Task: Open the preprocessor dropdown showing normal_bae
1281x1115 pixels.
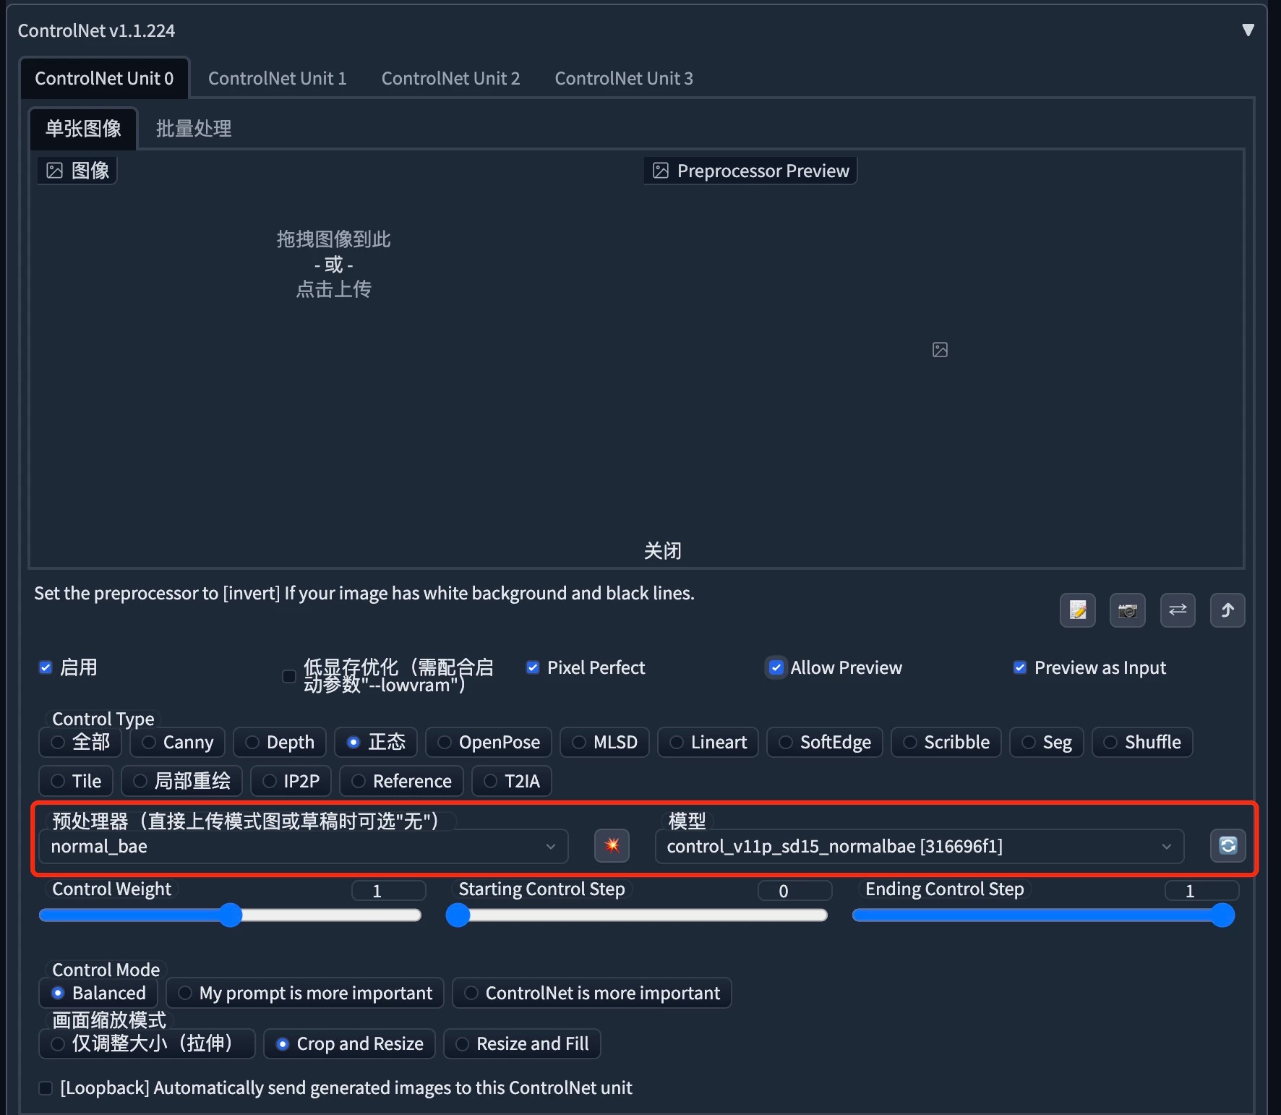Action: (x=302, y=846)
